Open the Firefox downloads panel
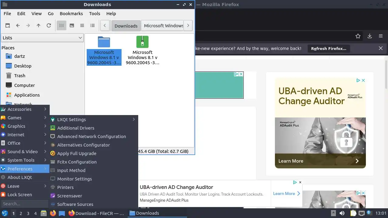The image size is (388, 218). coord(370,36)
